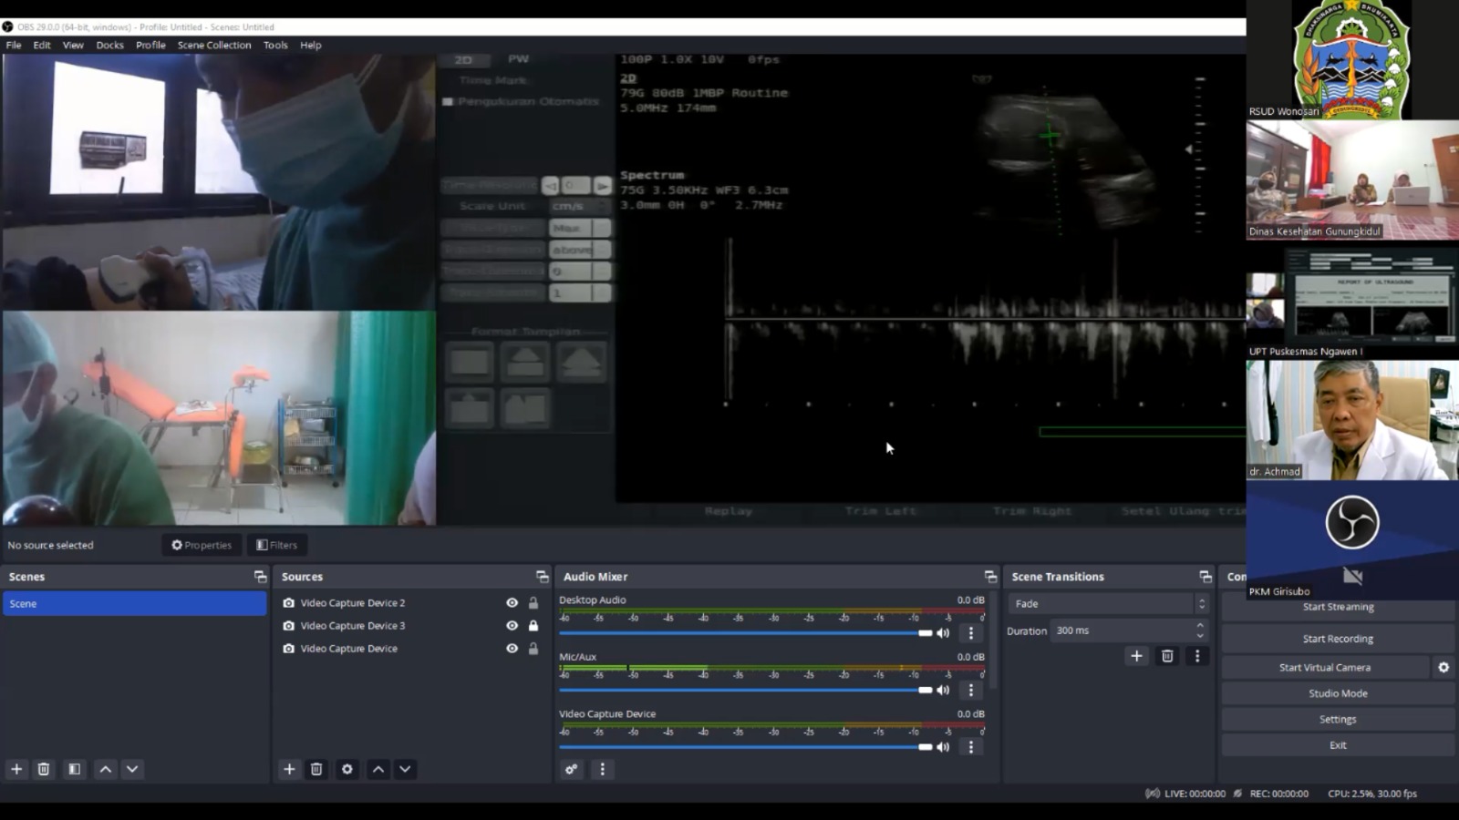This screenshot has width=1459, height=820.
Task: Toggle lock on Video Capture Device source
Action: pos(533,649)
